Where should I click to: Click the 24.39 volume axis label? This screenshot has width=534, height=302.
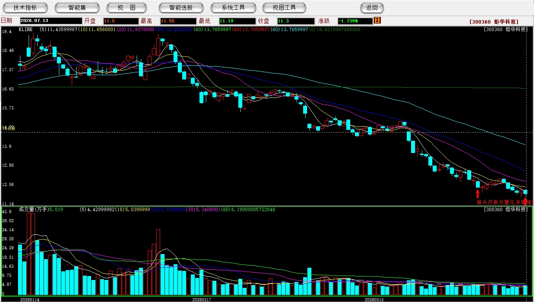pos(8,248)
